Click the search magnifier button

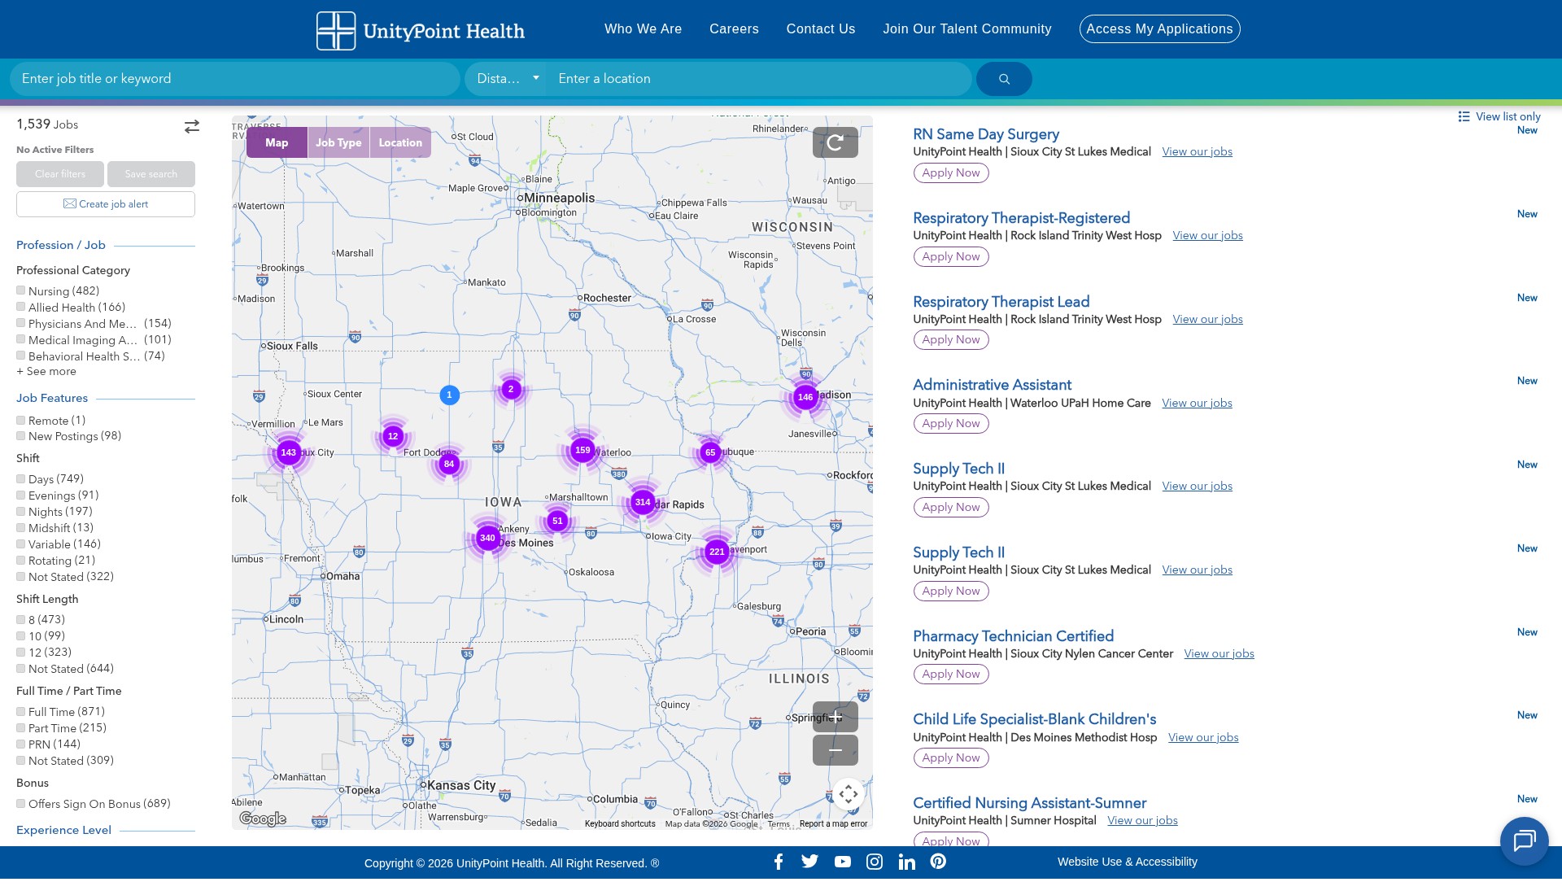(x=1004, y=79)
